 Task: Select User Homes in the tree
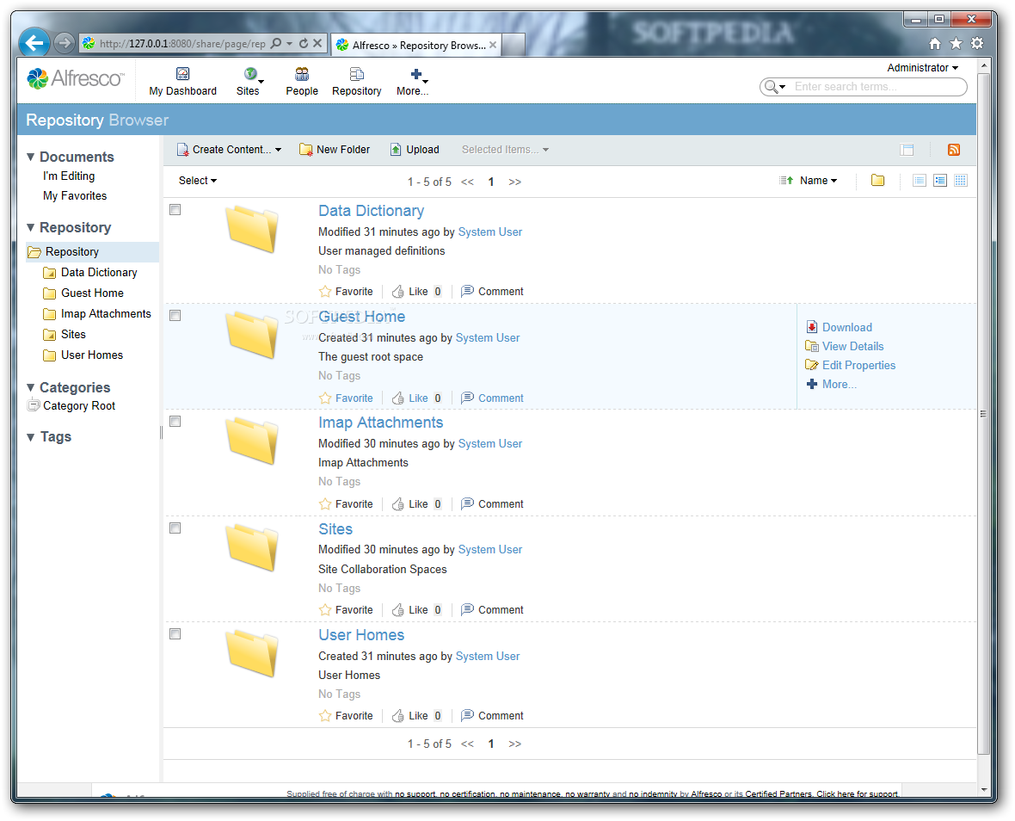pos(92,355)
